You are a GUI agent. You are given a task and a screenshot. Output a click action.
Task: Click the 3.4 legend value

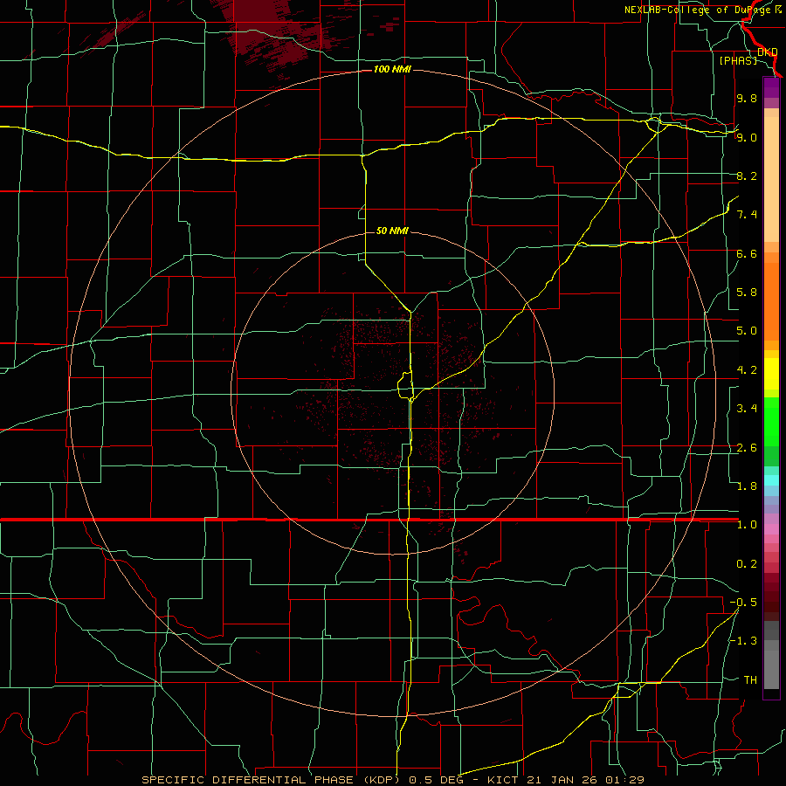pyautogui.click(x=747, y=409)
